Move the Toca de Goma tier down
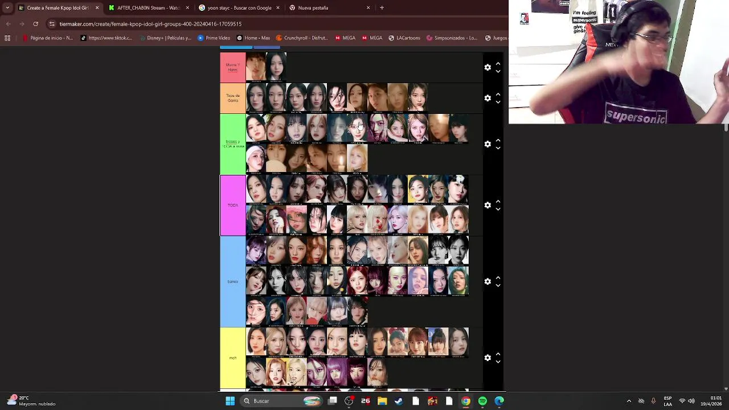This screenshot has height=410, width=729. (x=498, y=102)
